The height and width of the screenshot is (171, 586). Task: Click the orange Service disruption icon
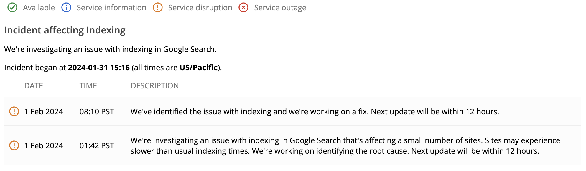pos(158,8)
